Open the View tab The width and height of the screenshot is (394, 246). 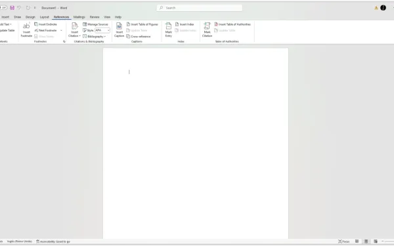coord(107,17)
